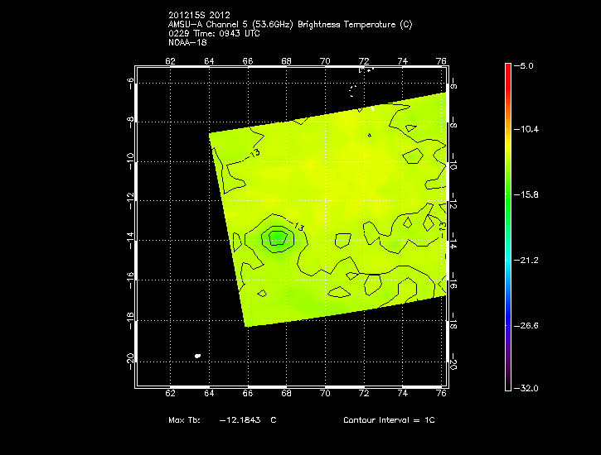Click the small white island outline at bottom left

click(197, 356)
